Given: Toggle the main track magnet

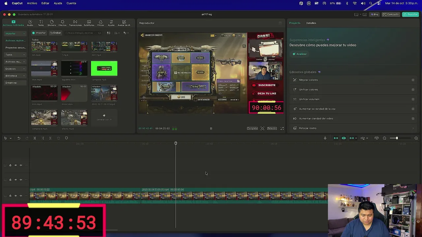Looking at the screenshot, I should 336,138.
